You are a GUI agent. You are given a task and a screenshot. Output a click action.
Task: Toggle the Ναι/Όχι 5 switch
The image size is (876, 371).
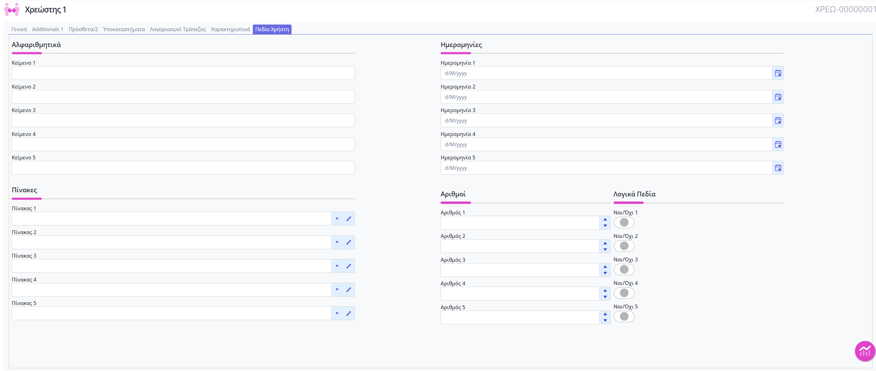[624, 316]
